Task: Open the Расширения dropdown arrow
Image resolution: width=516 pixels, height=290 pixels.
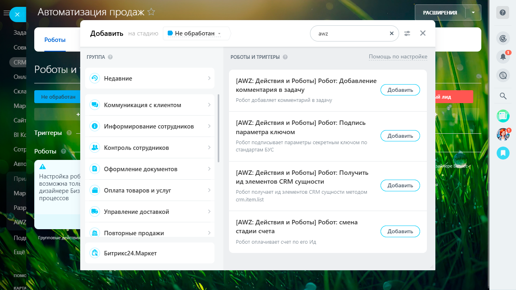Action: coord(473,12)
